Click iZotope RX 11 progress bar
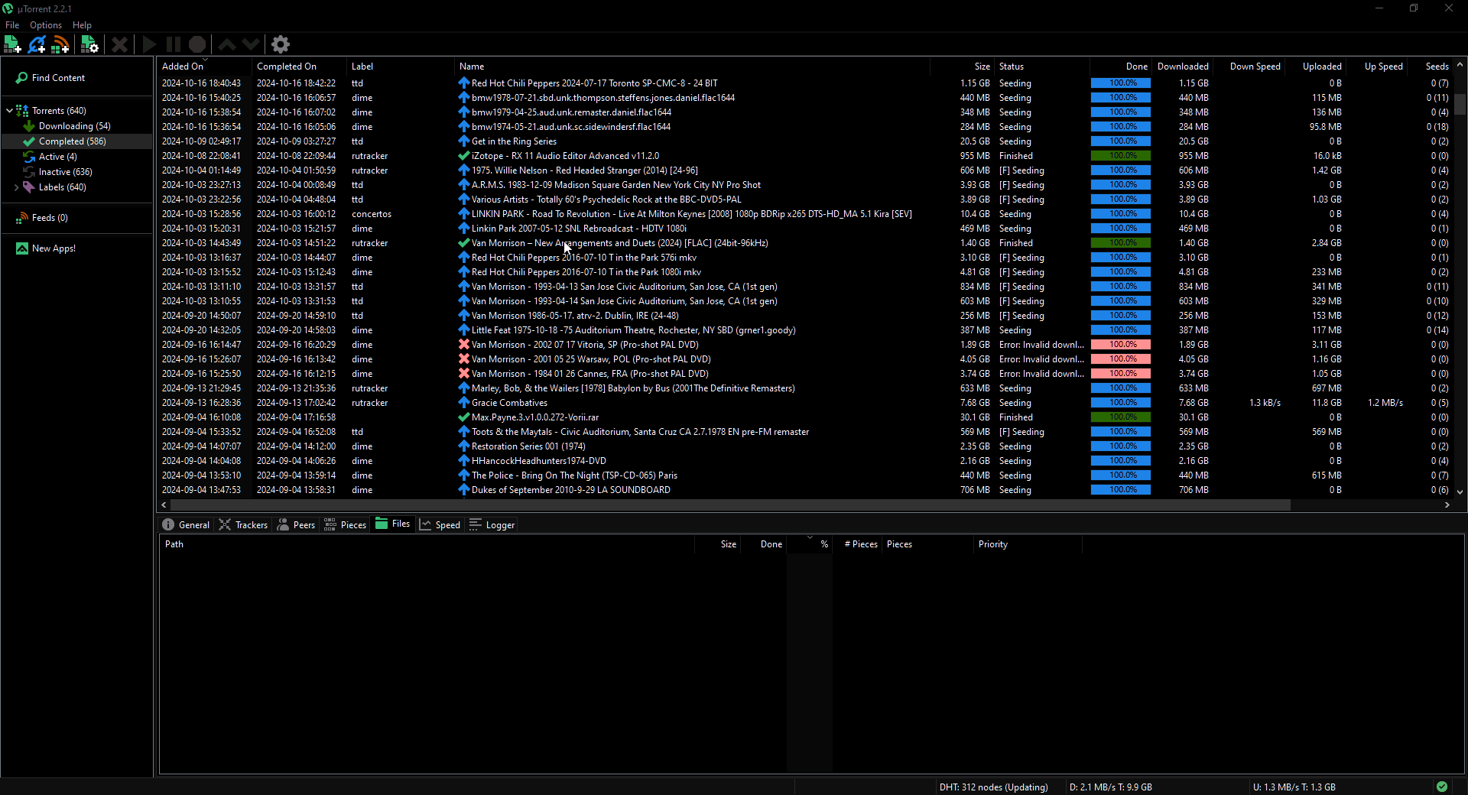The image size is (1468, 795). [1120, 156]
